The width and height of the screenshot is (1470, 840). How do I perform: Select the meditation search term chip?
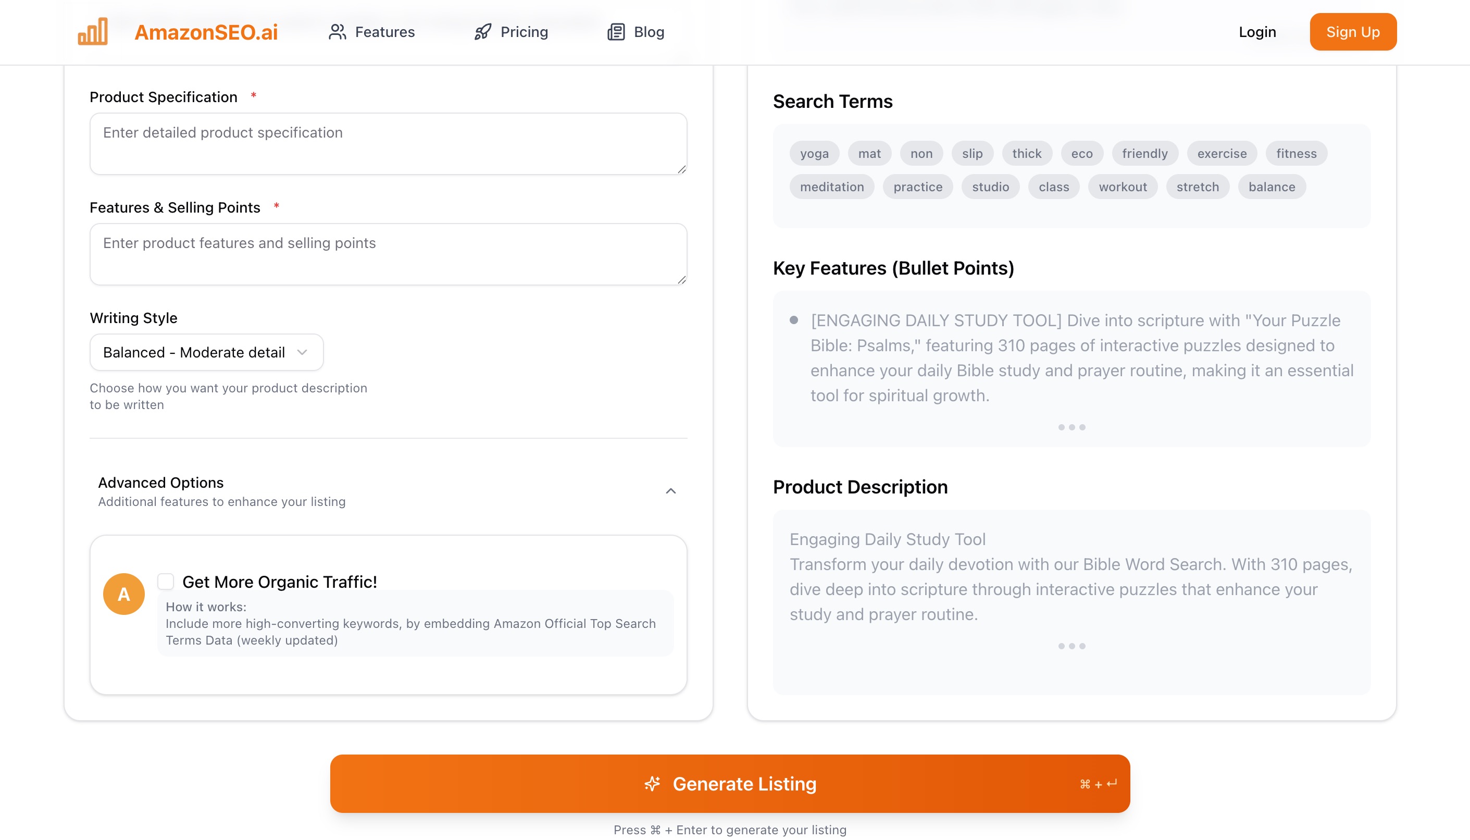[831, 187]
